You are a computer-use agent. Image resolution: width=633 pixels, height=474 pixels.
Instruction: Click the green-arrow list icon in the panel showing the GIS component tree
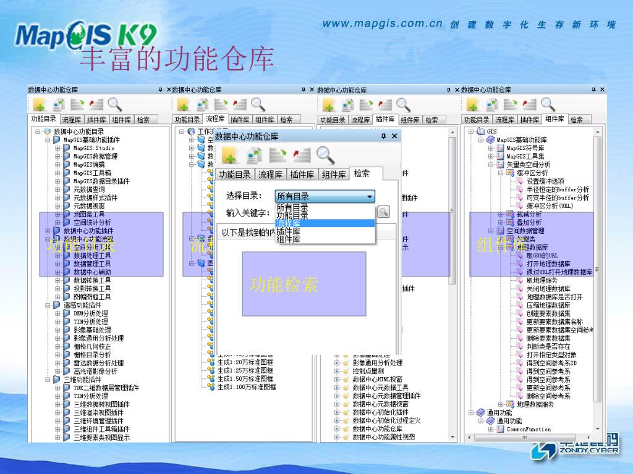510,105
